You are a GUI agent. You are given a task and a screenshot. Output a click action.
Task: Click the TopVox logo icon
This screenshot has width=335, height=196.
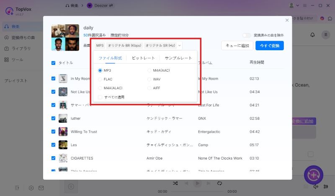9,11
